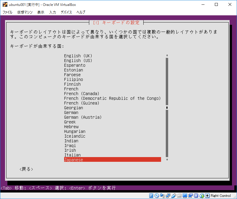Viewport: 237px width, 199px height.
Task: Maximize the VirtualBox window
Action: (216, 4)
